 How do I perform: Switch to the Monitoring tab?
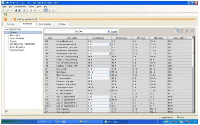click(x=62, y=24)
